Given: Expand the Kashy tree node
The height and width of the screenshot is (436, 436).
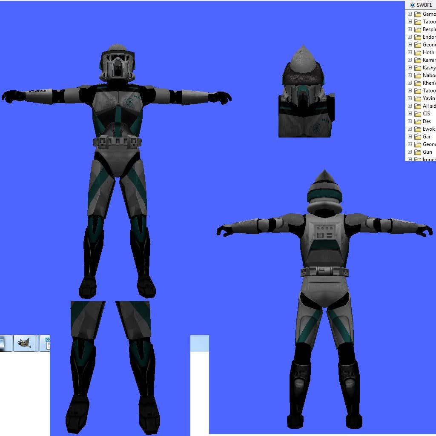Looking at the screenshot, I should point(410,67).
